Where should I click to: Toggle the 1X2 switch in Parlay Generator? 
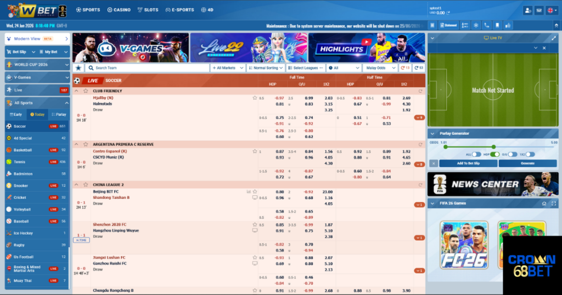[530, 154]
